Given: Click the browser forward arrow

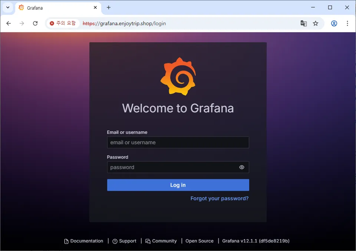Looking at the screenshot, I should tap(22, 23).
